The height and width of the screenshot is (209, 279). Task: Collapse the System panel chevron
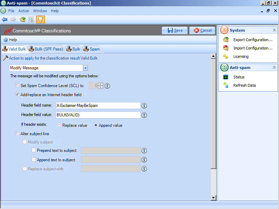click(274, 30)
